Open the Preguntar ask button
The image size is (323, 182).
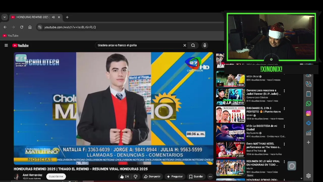click(175, 176)
